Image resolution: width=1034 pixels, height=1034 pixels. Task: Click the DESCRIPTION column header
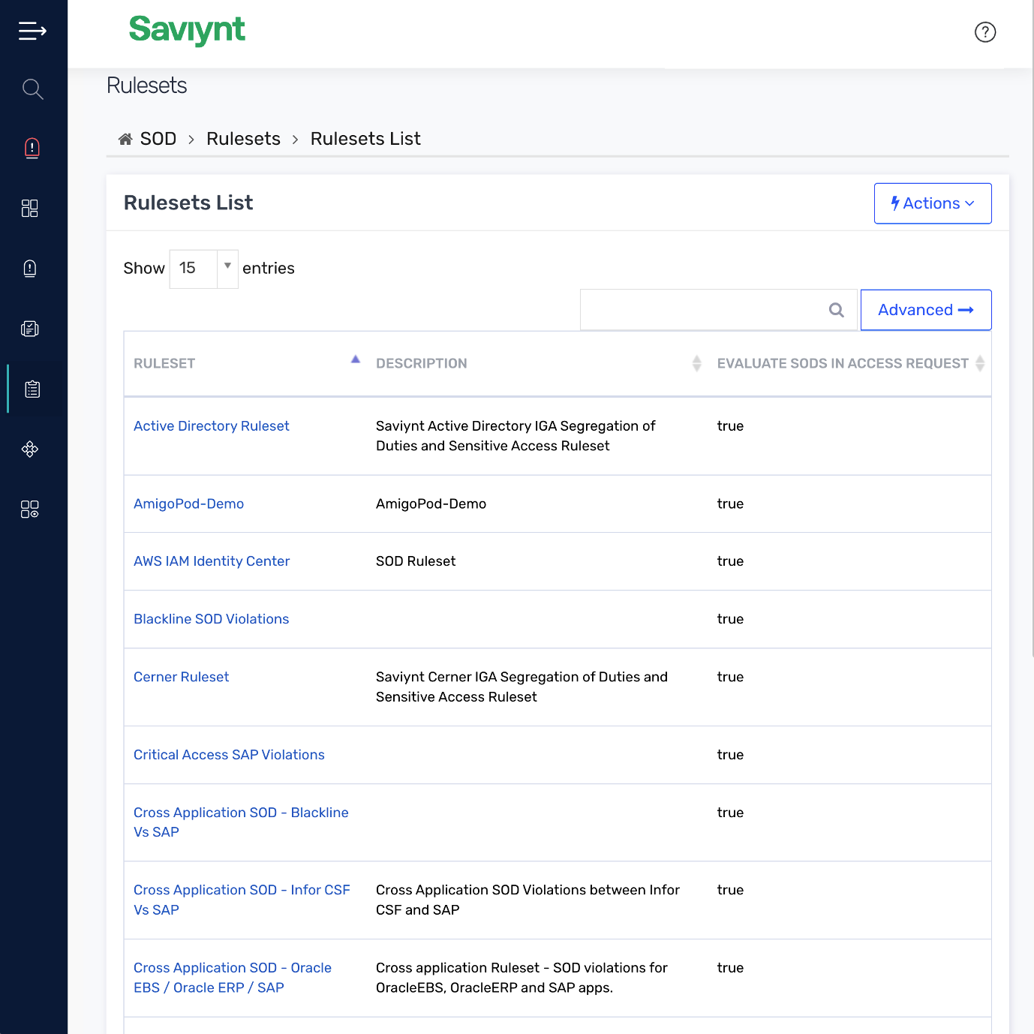tap(421, 364)
